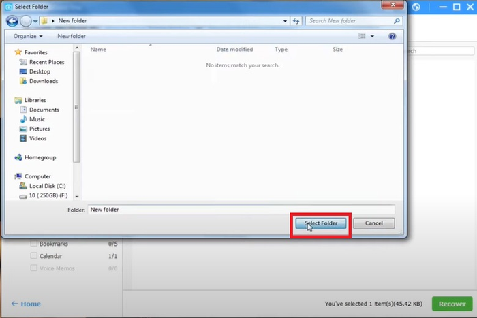Click the refresh icon beside address bar
Viewport: 477px width, 318px height.
coord(297,21)
